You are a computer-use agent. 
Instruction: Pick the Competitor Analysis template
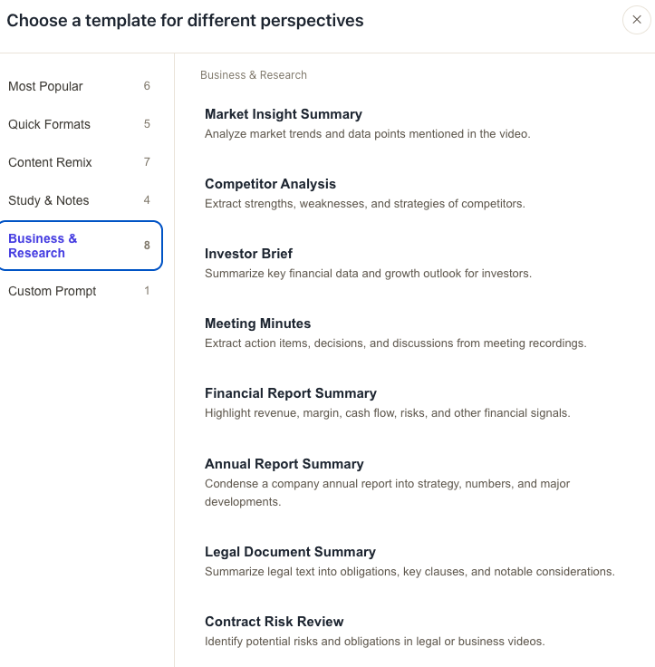click(415, 193)
